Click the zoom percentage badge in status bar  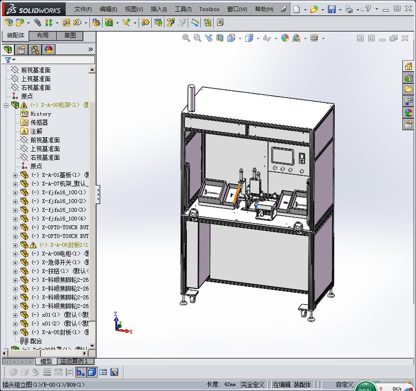(x=366, y=387)
